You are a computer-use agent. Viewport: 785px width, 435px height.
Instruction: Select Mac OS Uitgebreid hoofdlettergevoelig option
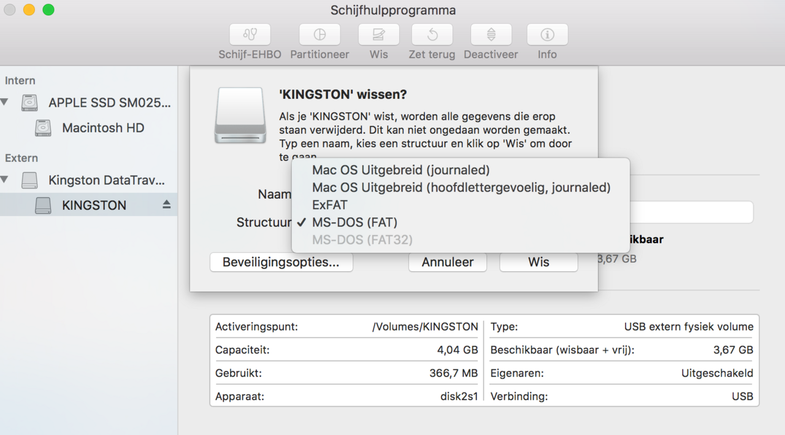click(461, 187)
